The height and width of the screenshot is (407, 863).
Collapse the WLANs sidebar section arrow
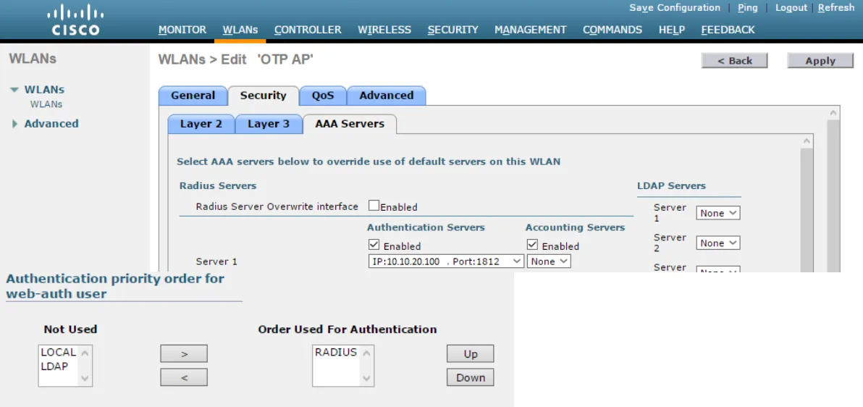15,90
